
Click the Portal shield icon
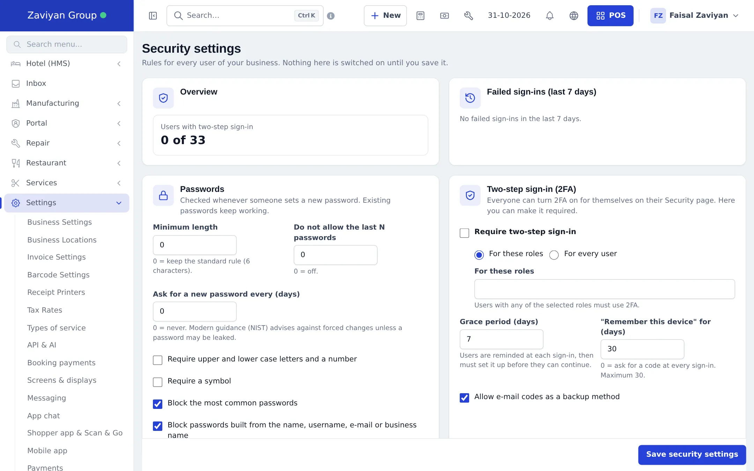(16, 123)
